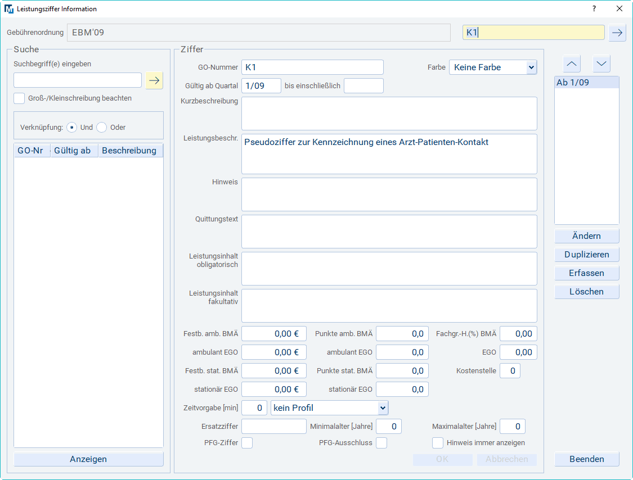
Task: Click the up chevron above the version list
Action: pos(572,64)
